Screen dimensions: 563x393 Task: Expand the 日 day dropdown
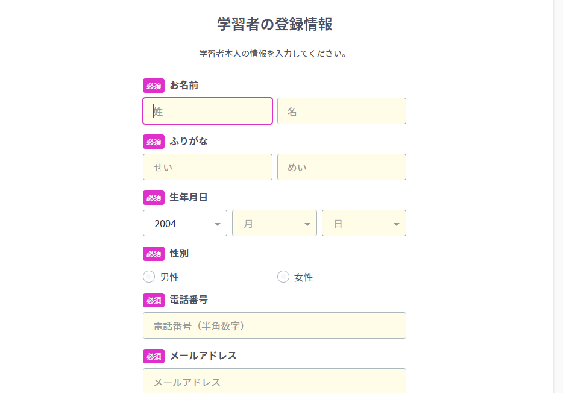(x=363, y=223)
